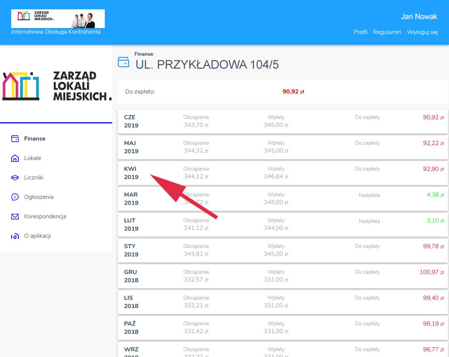Expand the CZE 2019 billing row
The height and width of the screenshot is (357, 449).
[283, 121]
